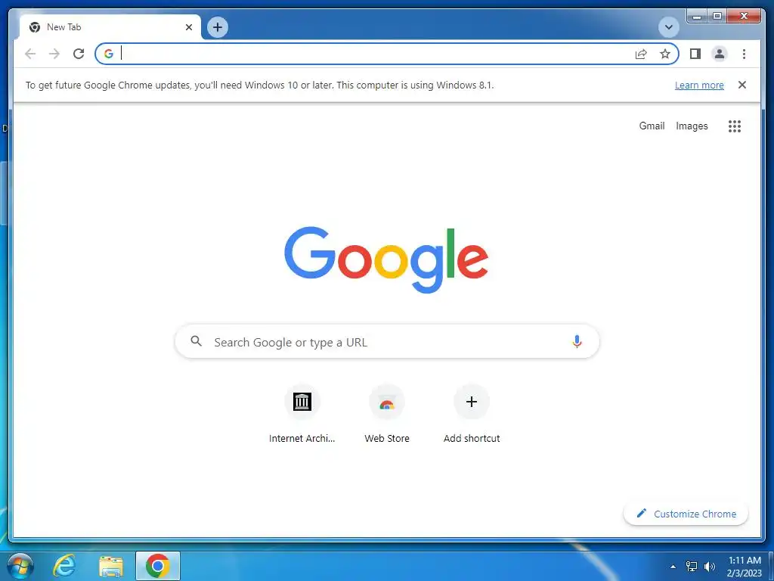The height and width of the screenshot is (581, 774).
Task: Click the magnifier icon in search box
Action: tap(196, 341)
